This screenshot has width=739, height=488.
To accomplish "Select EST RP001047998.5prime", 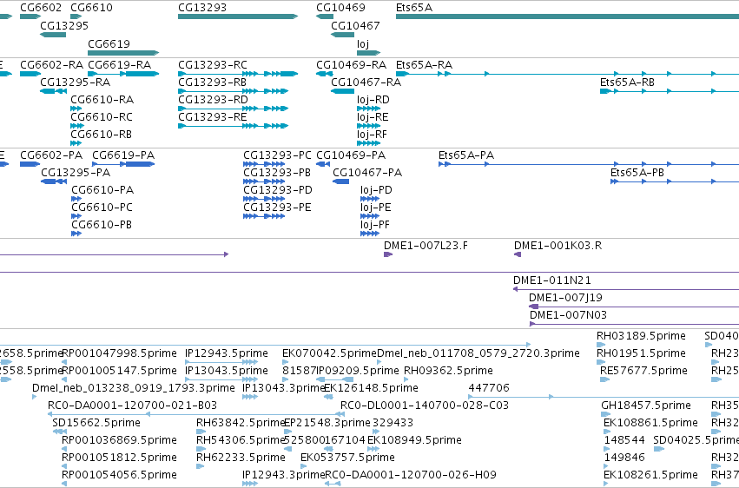I will tap(119, 353).
